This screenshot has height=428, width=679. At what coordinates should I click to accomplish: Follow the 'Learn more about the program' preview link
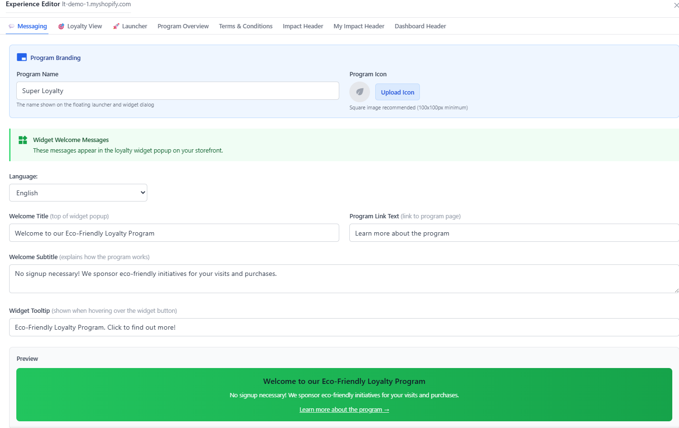344,410
